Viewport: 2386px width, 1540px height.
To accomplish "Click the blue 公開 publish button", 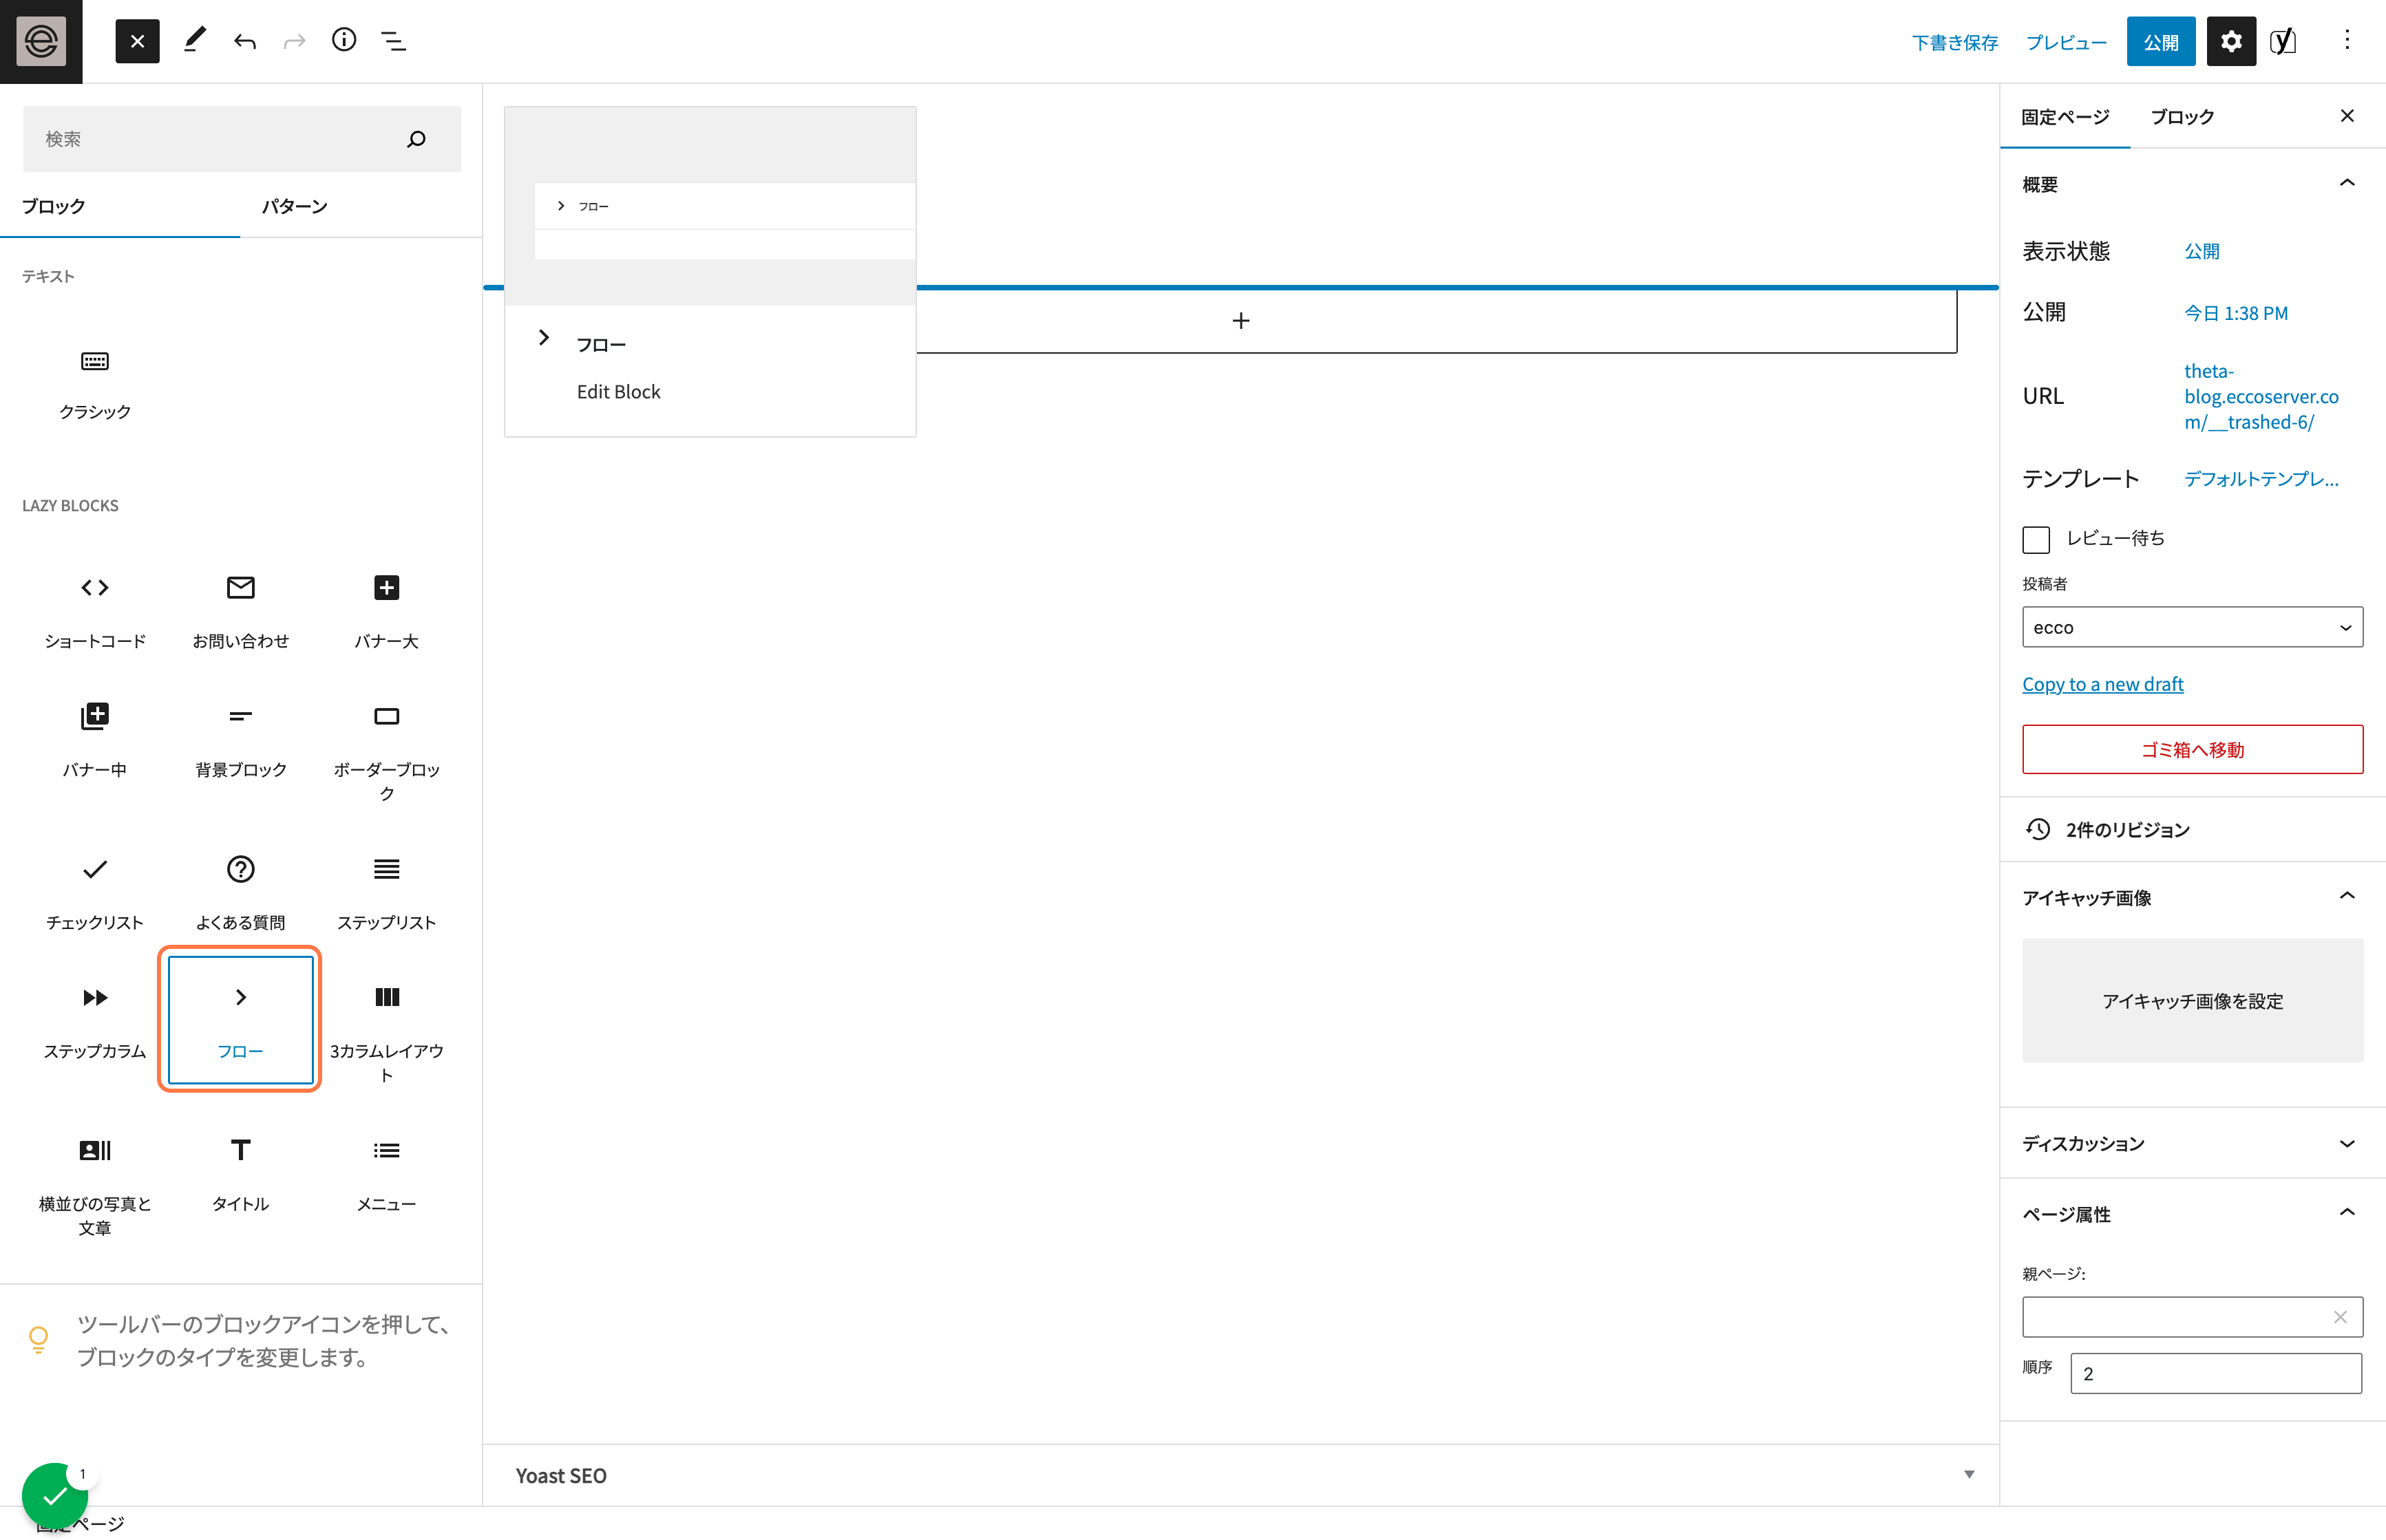I will 2161,42.
